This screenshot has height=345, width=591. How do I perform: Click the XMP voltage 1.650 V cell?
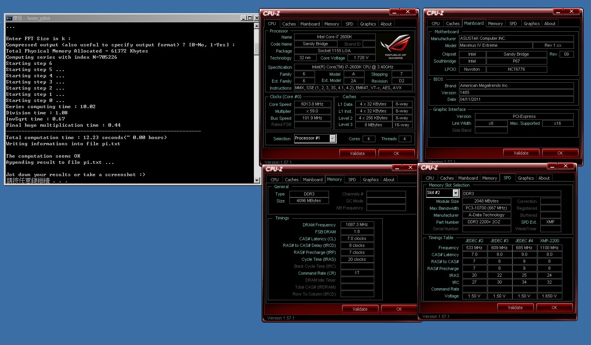[549, 296]
